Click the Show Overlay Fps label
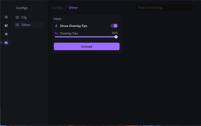The height and width of the screenshot is (126, 201). click(73, 26)
